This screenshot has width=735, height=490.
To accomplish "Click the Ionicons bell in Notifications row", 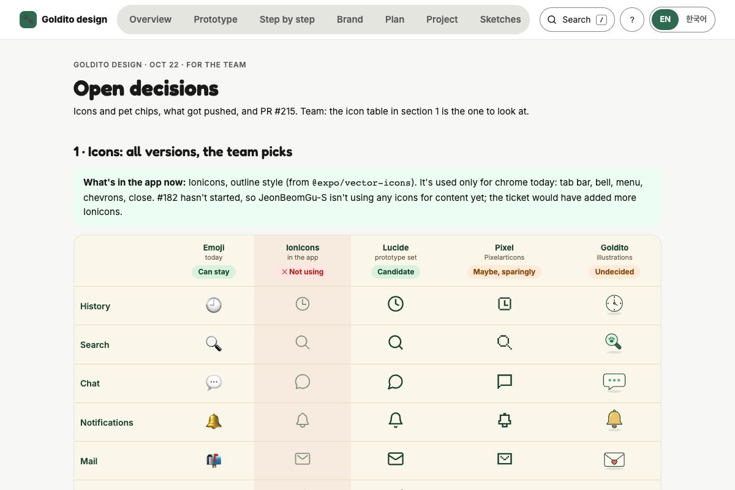I will point(303,420).
